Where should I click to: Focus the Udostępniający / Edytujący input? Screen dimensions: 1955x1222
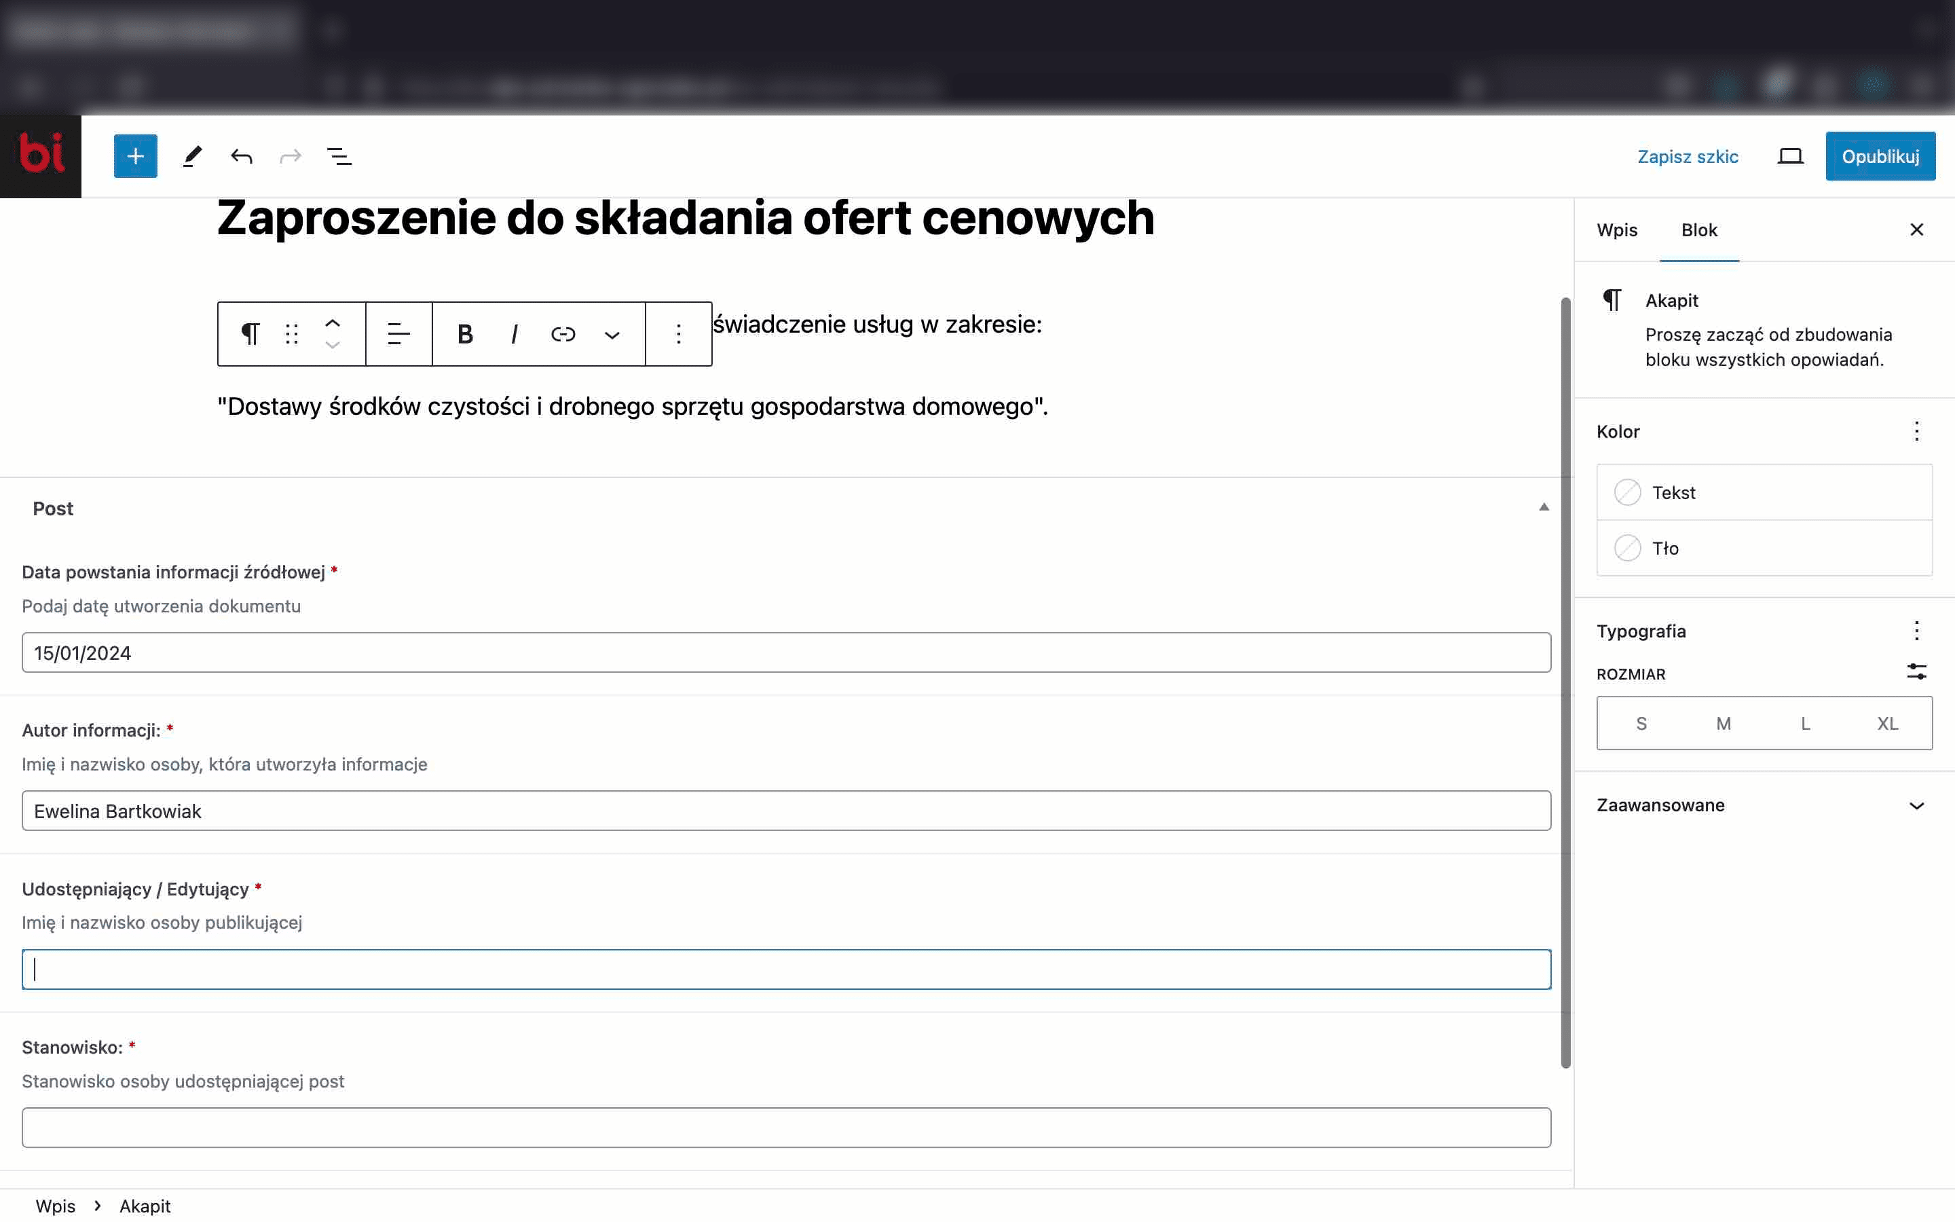786,969
